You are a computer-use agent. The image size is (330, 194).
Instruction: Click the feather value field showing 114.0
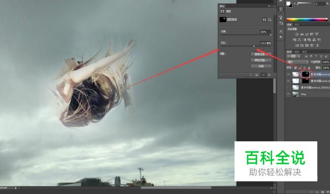[x=265, y=43]
